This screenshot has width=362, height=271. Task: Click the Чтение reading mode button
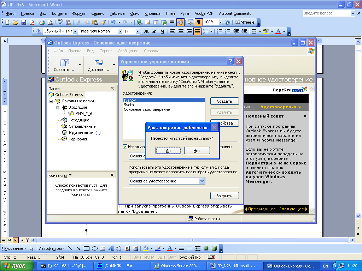pos(245,22)
